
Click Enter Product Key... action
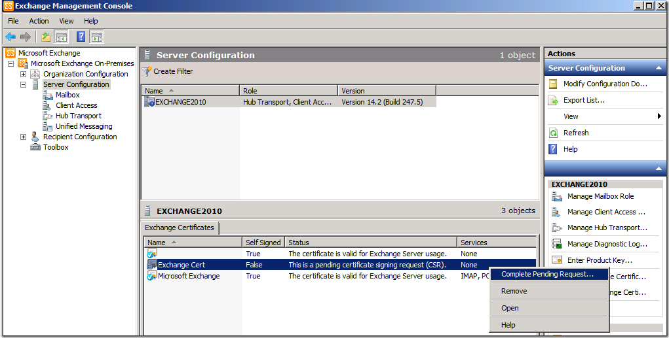tap(600, 260)
